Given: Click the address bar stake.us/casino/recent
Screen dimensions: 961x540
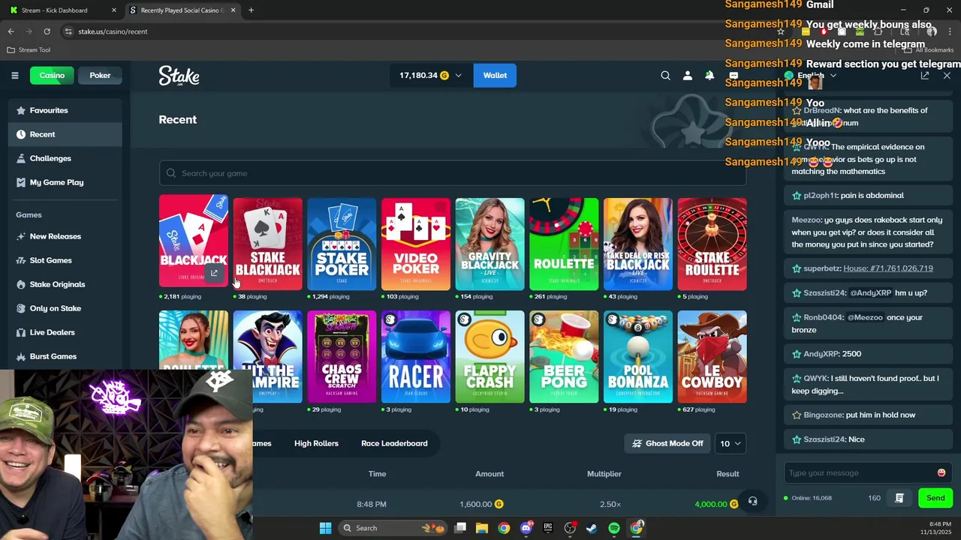Looking at the screenshot, I should 113,31.
